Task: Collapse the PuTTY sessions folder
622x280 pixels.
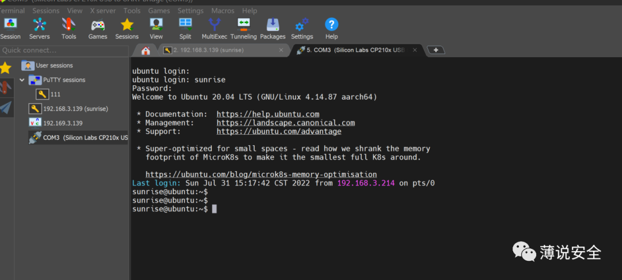Action: point(22,80)
